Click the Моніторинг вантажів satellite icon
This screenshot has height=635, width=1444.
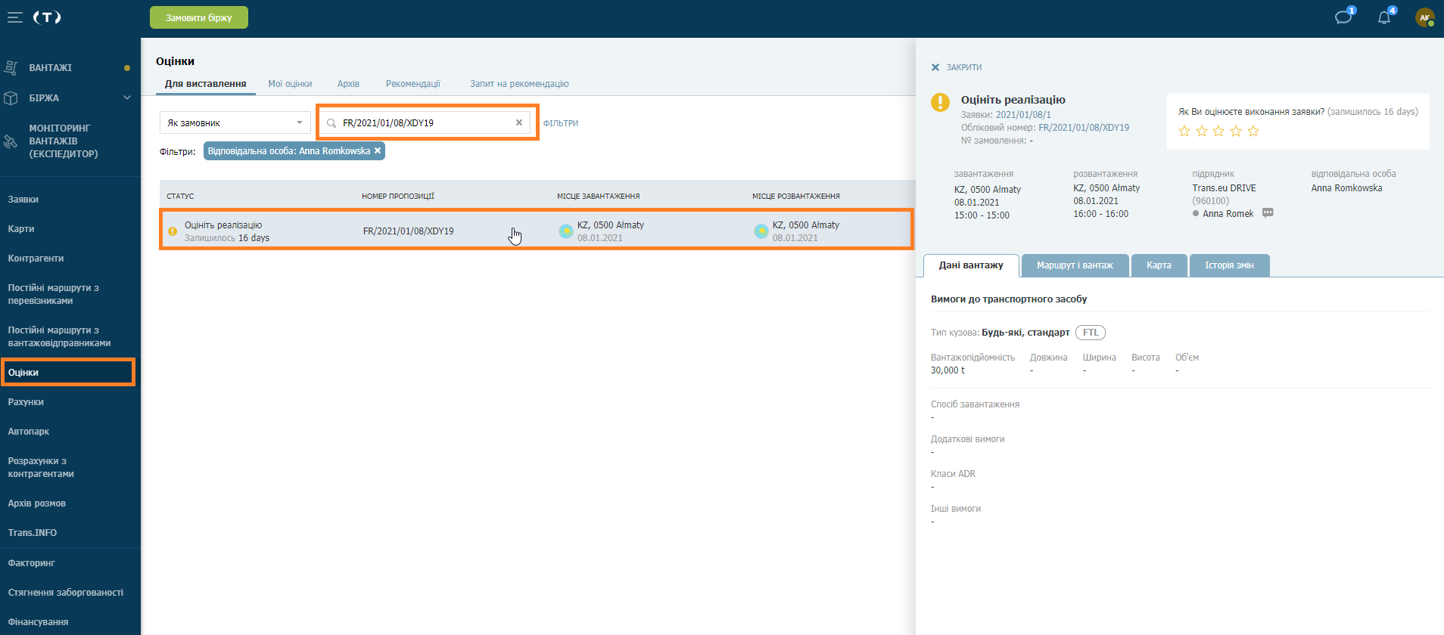click(11, 141)
